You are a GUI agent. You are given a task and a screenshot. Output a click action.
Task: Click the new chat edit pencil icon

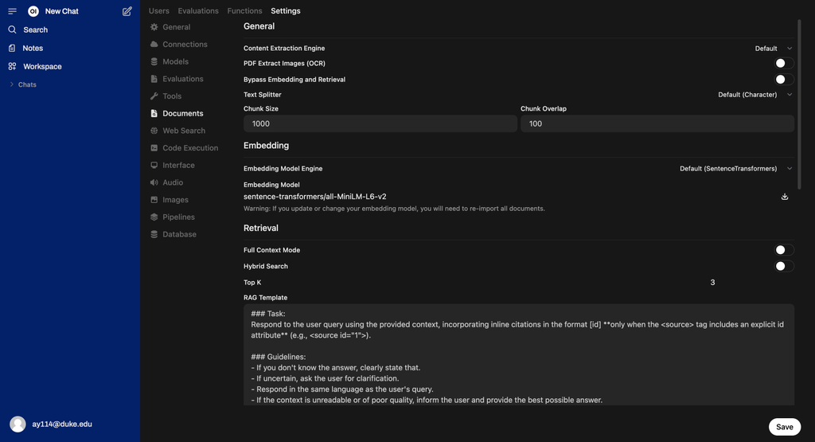[x=127, y=11]
